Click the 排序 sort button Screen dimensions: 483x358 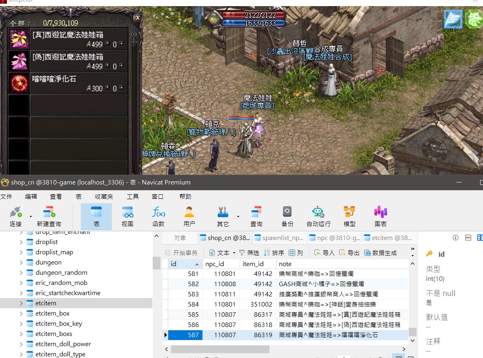click(x=274, y=253)
